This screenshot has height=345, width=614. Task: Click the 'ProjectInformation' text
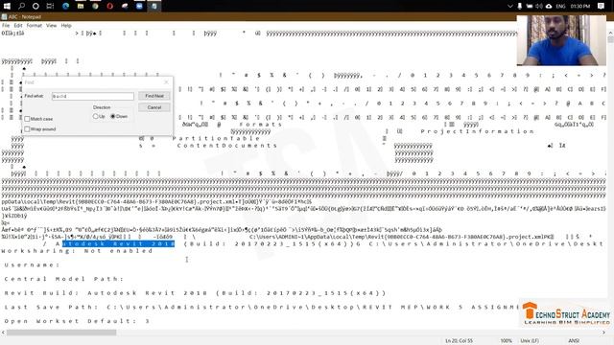point(478,131)
